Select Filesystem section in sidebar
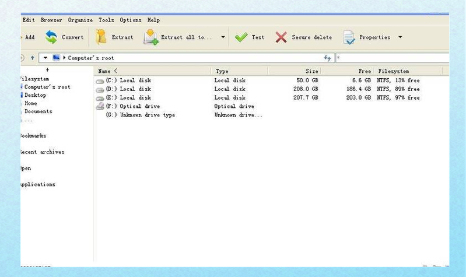This screenshot has height=277, width=466. (x=34, y=79)
